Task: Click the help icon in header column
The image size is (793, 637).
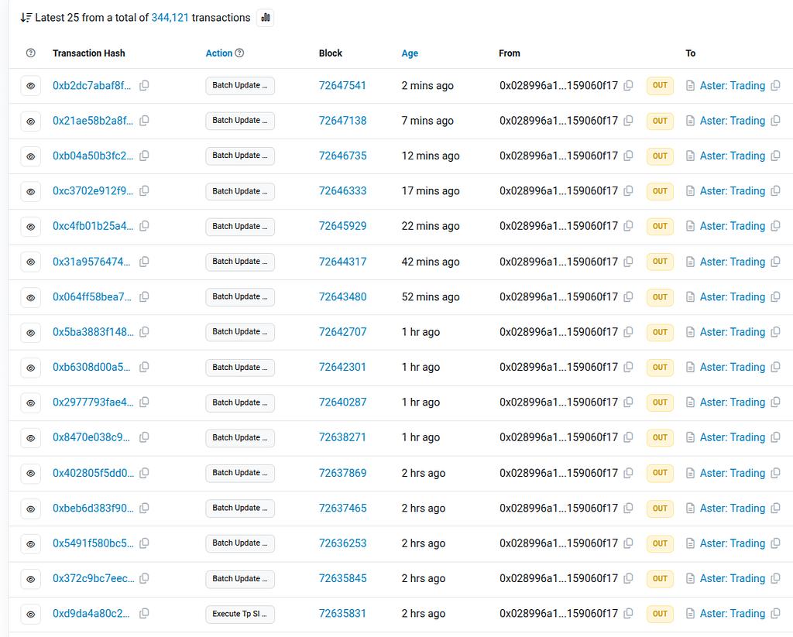Action: (31, 53)
